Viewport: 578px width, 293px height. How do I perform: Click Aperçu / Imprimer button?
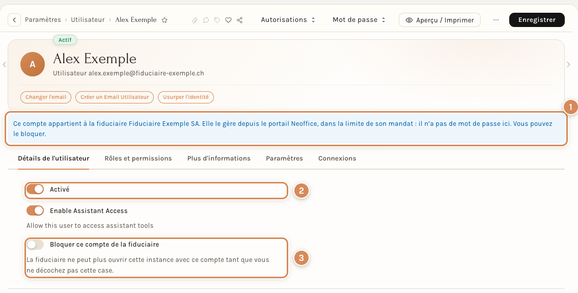[439, 20]
